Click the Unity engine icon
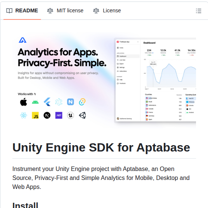The width and height of the screenshot is (208, 208). click(82, 115)
